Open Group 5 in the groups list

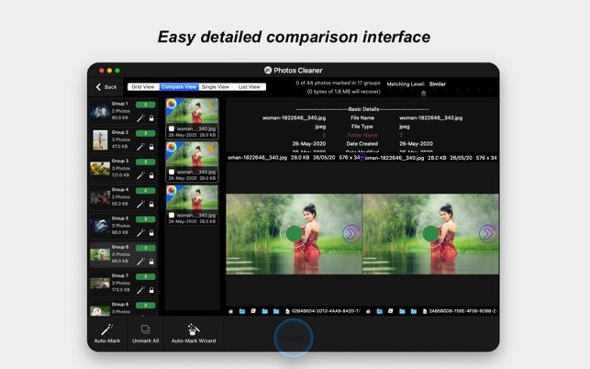point(123,226)
